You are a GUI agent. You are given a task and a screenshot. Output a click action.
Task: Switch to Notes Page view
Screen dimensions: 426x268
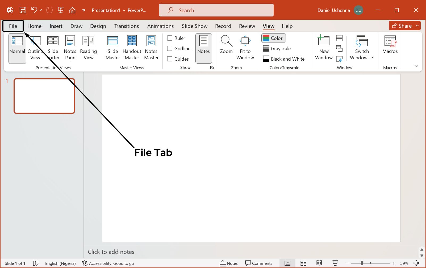(x=70, y=48)
